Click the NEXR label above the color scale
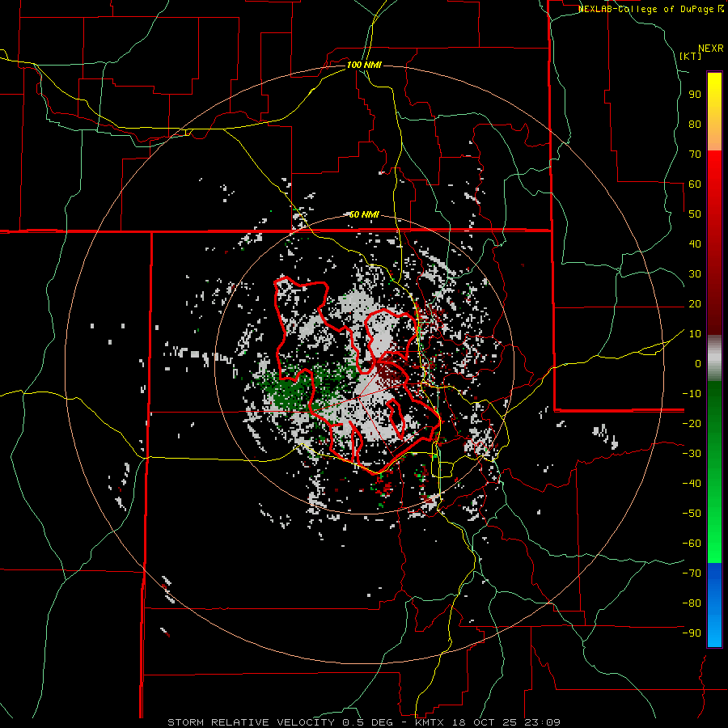728x728 pixels. [x=711, y=49]
